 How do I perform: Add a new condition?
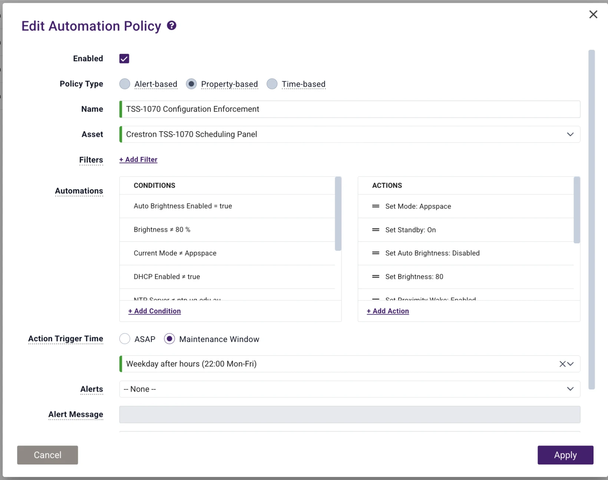tap(155, 311)
